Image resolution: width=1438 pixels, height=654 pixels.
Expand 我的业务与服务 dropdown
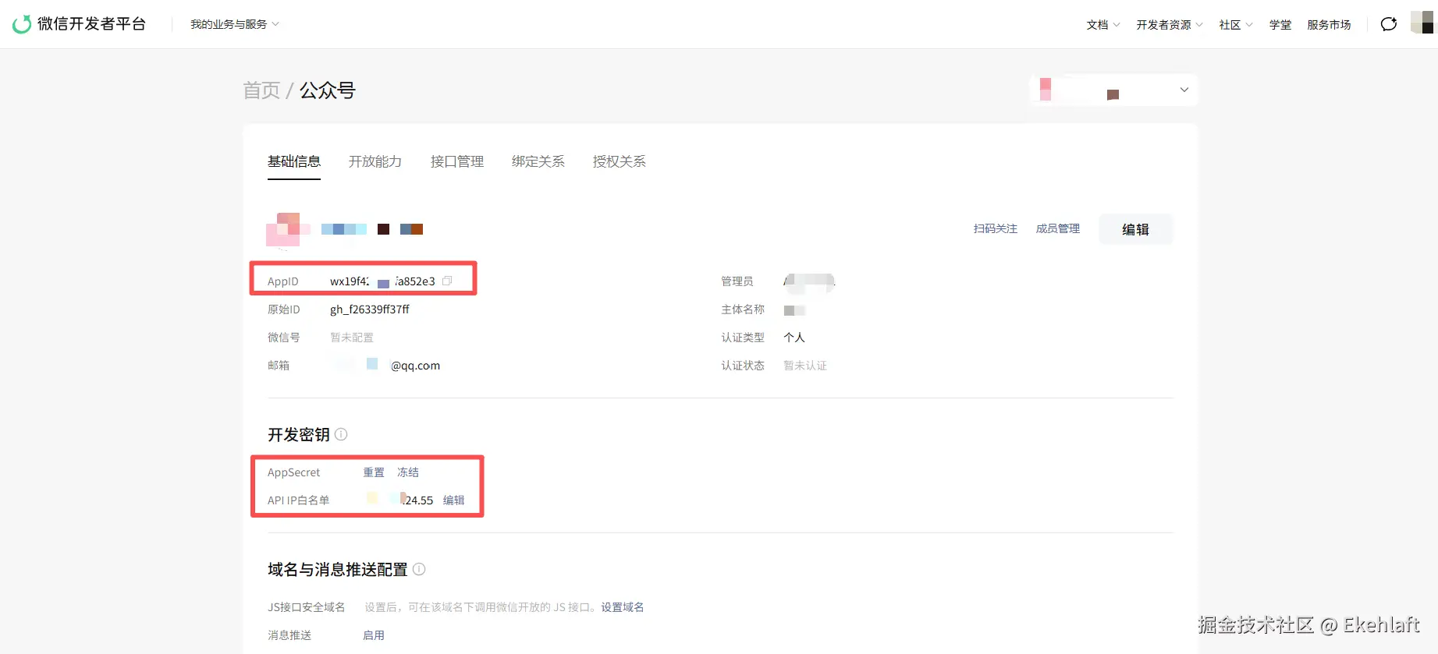[234, 24]
